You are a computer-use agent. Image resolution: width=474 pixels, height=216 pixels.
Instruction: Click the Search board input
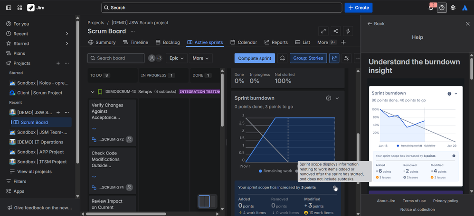click(x=116, y=58)
